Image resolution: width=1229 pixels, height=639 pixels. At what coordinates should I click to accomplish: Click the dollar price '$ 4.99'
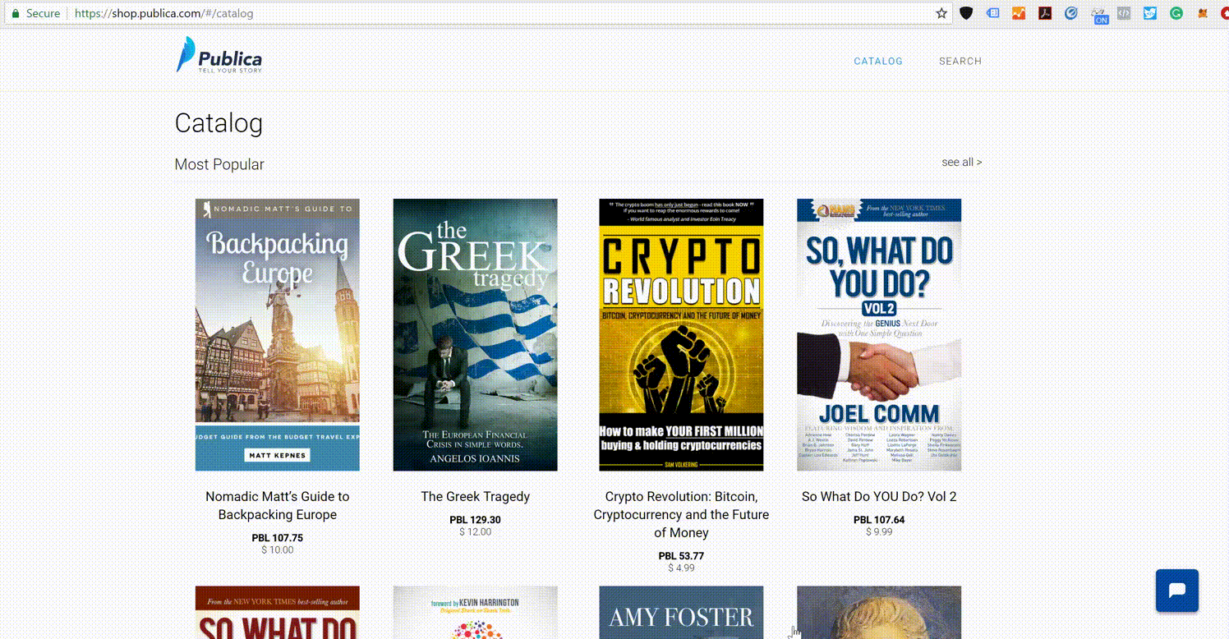pyautogui.click(x=681, y=568)
